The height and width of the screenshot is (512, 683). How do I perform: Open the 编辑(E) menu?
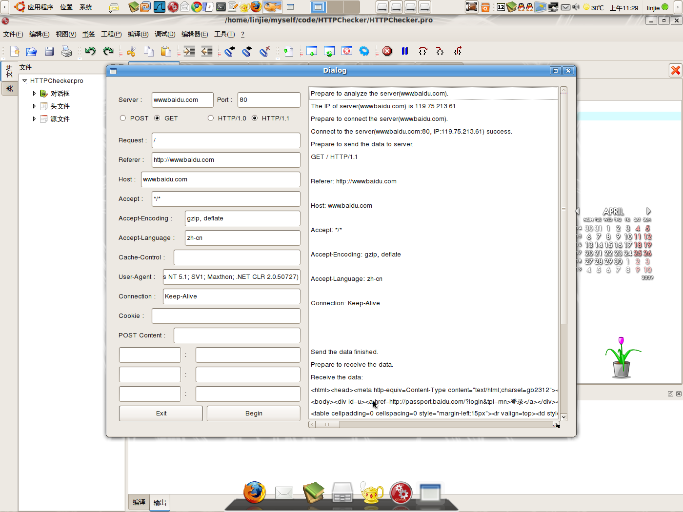[39, 34]
